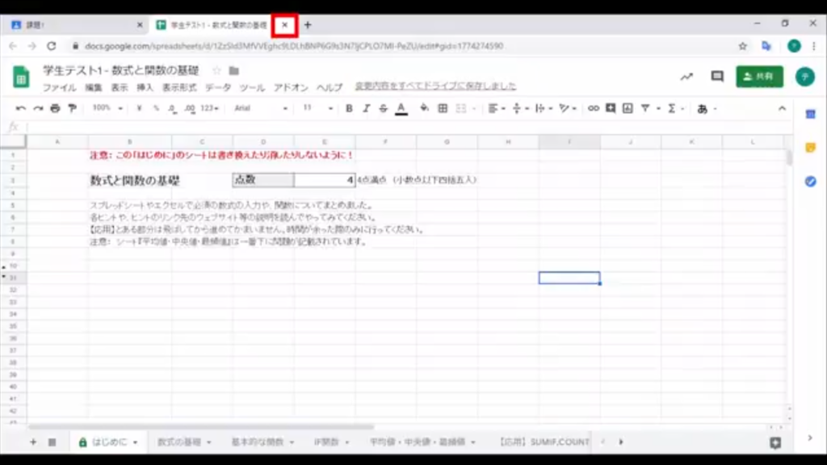Click the browser address bar URL

point(294,46)
